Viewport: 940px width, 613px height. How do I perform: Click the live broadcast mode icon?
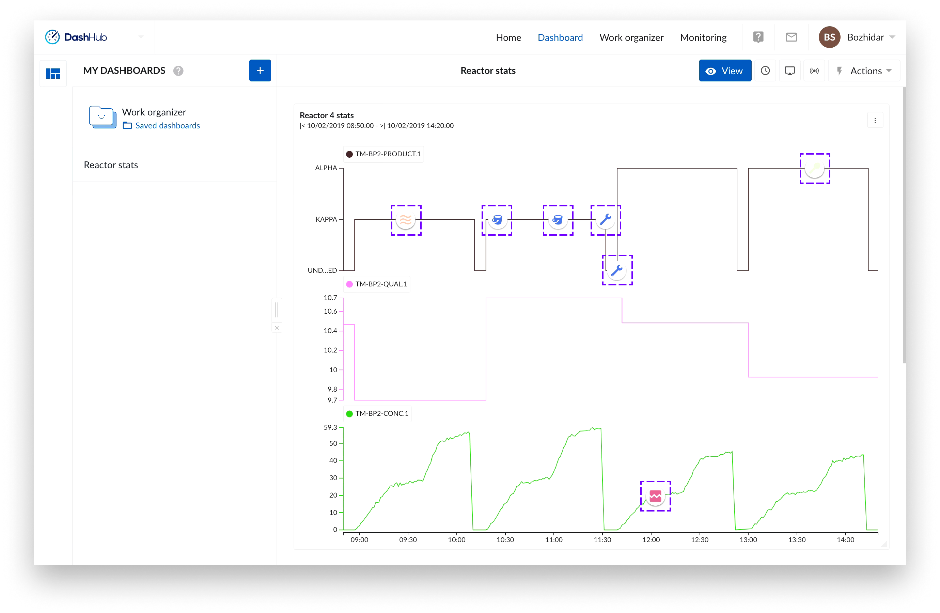[814, 71]
